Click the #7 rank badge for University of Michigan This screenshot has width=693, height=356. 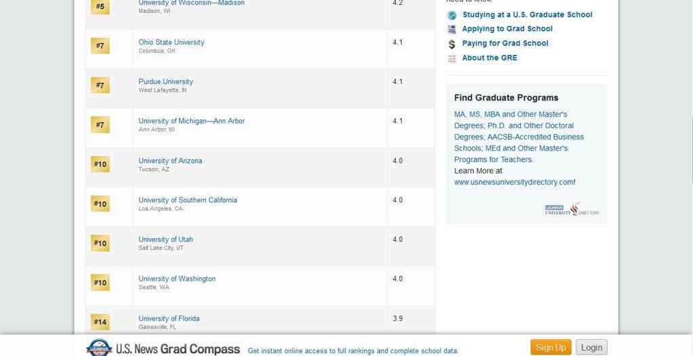(100, 124)
